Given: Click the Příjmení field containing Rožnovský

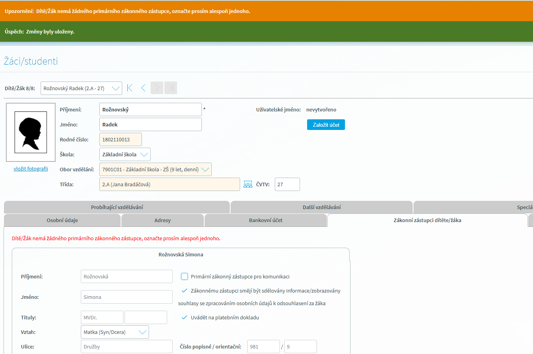Looking at the screenshot, I should click(x=150, y=109).
